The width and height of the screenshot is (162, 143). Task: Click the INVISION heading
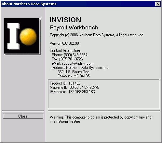coord(65,20)
